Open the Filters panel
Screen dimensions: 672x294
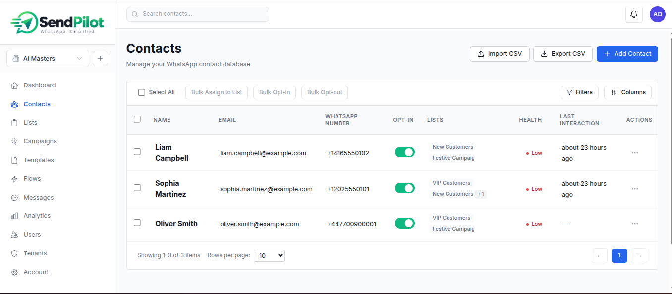click(580, 92)
